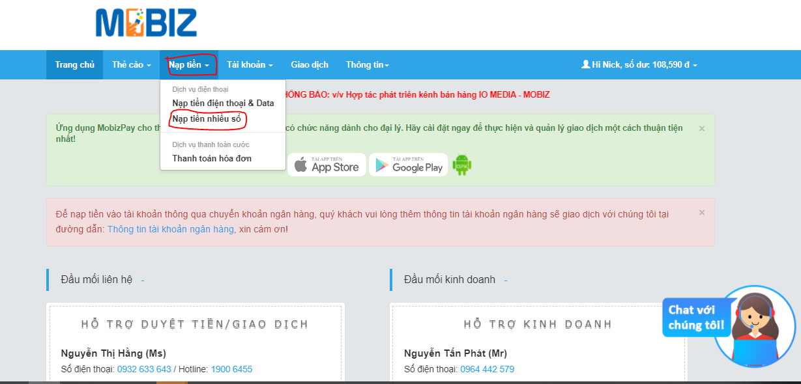801x384 pixels.
Task: Click the App Store download badge
Action: pyautogui.click(x=326, y=165)
